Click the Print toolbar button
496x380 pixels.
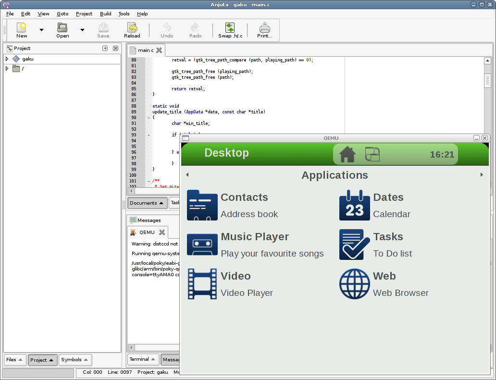pos(264,30)
